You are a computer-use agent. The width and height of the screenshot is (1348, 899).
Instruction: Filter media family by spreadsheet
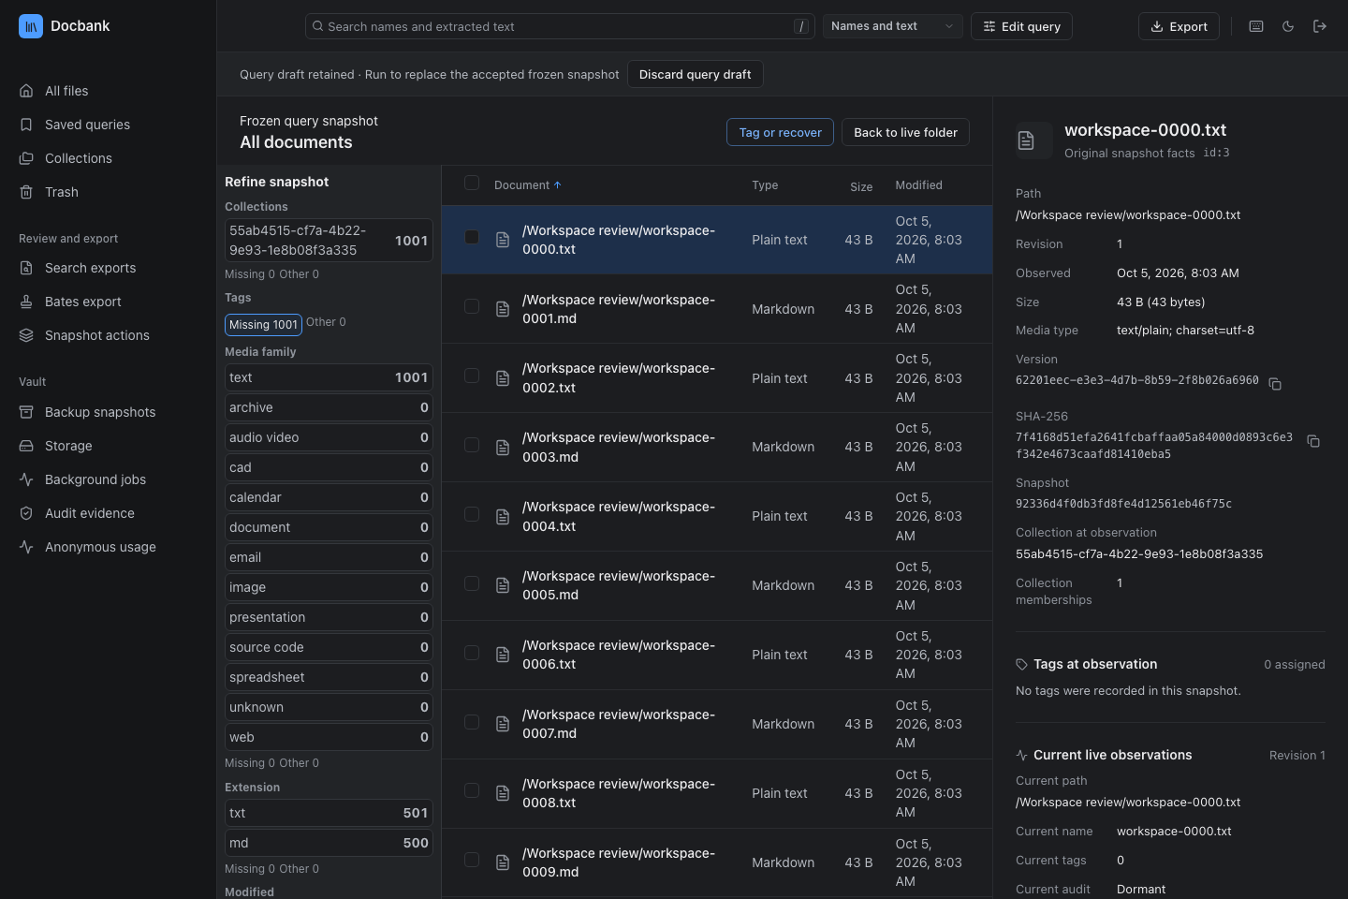point(329,677)
